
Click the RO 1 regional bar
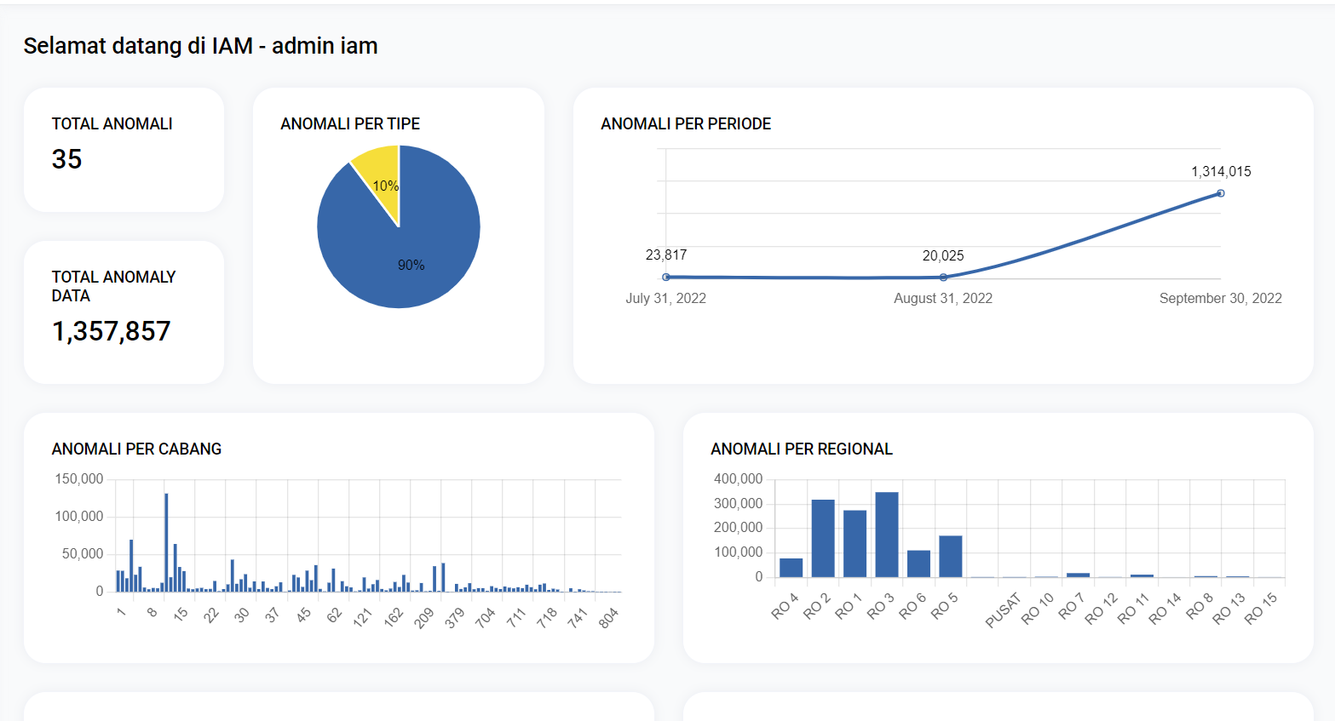tap(855, 544)
